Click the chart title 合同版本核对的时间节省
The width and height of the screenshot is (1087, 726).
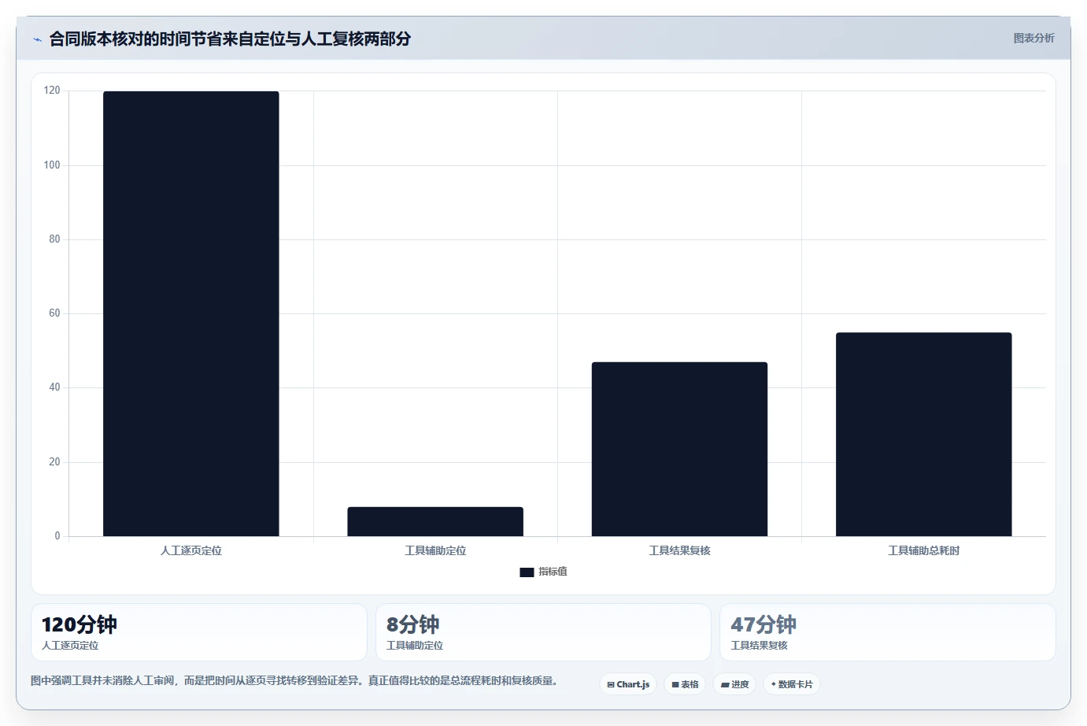pyautogui.click(x=230, y=39)
